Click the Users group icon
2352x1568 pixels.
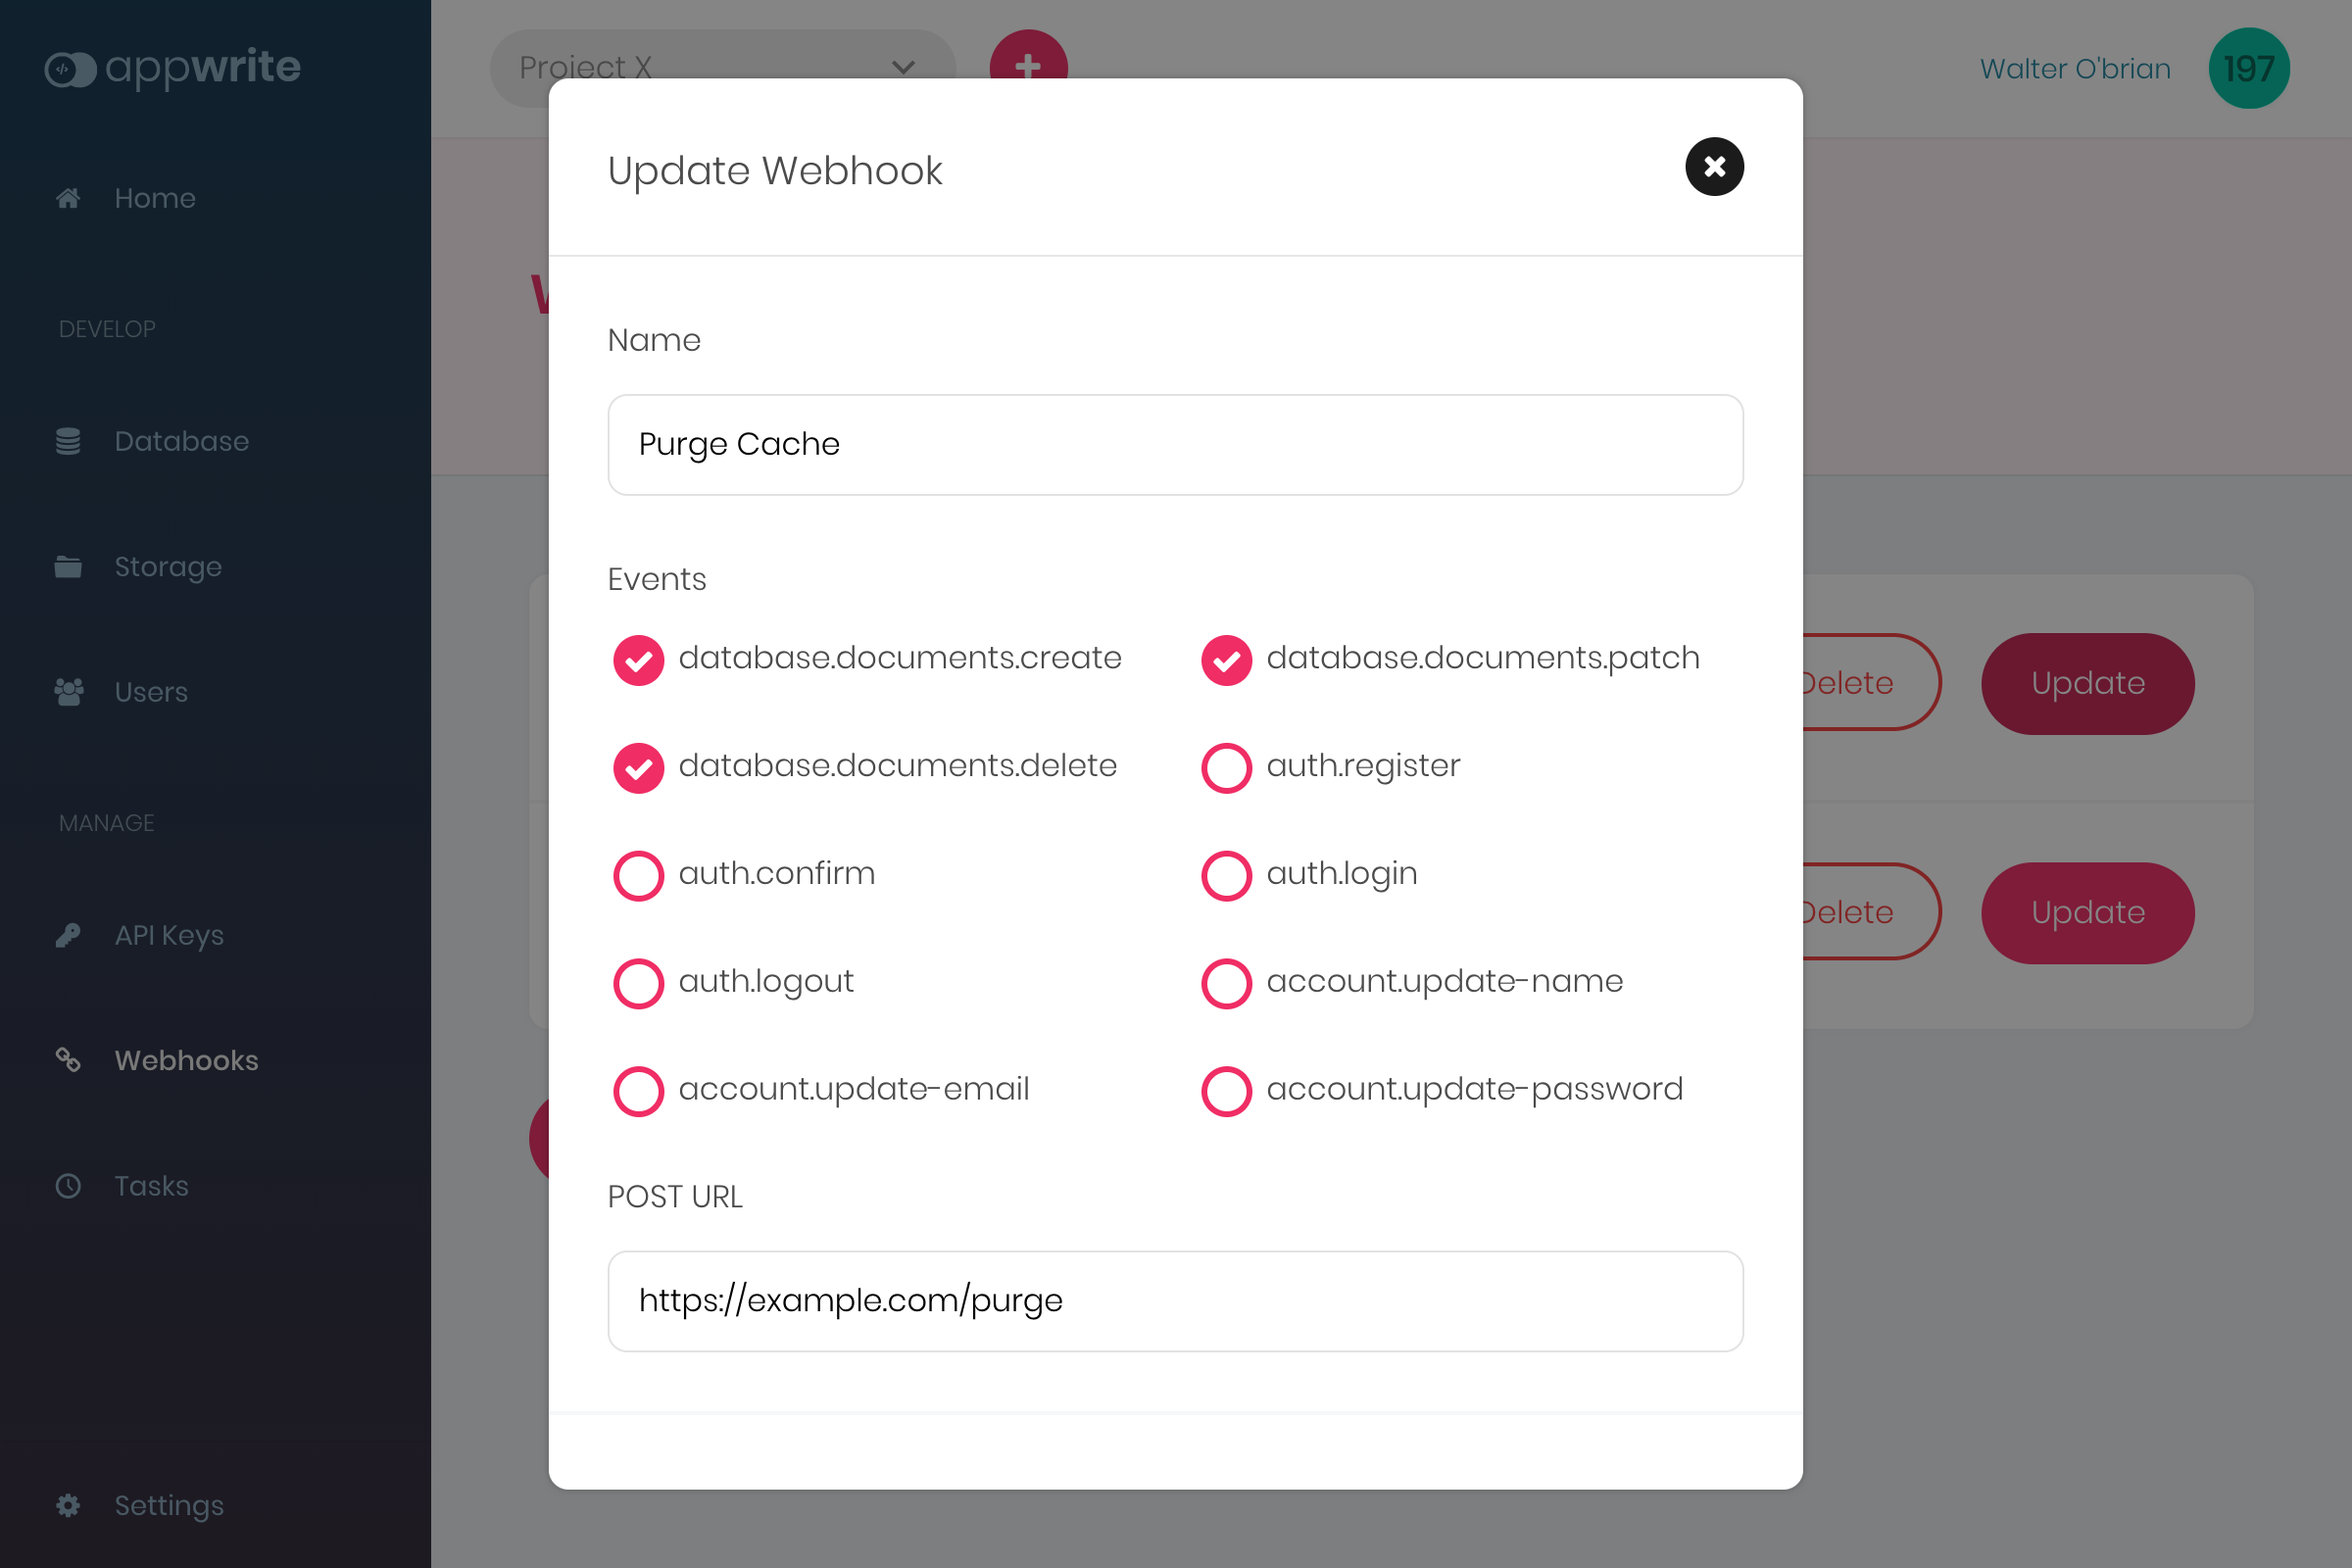click(x=68, y=692)
